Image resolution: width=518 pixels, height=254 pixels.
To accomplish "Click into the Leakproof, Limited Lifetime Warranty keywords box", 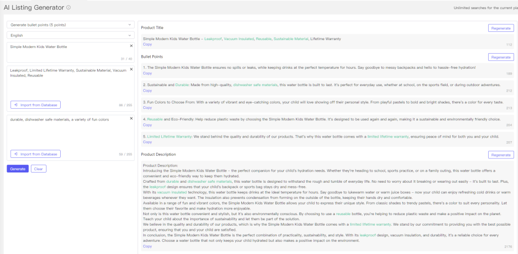I will coord(71,89).
